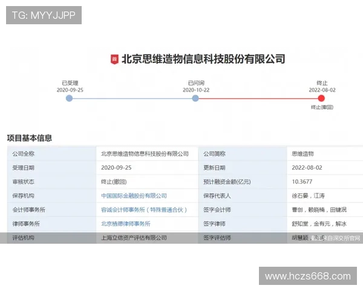Screen dimensions: 363x291
Task: Click the 2022-08-02 value in the table
Action: tap(307, 168)
